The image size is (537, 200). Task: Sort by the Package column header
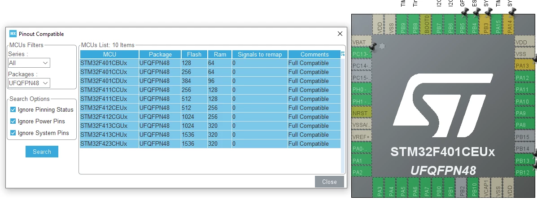(x=160, y=54)
